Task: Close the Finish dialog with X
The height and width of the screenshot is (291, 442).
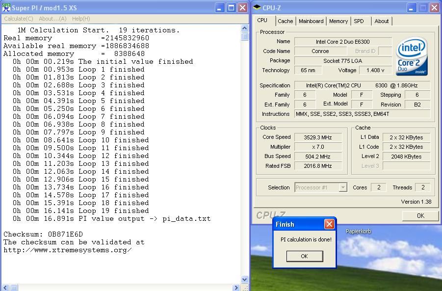Action: pyautogui.click(x=329, y=224)
